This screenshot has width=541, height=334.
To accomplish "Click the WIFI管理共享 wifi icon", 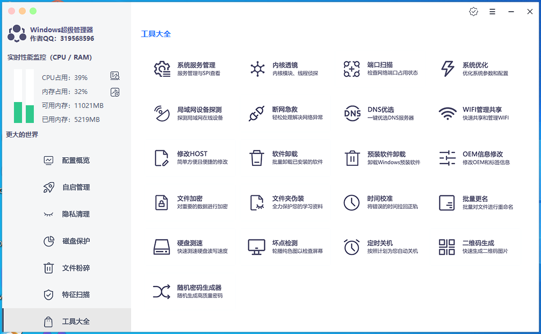I will pos(447,113).
